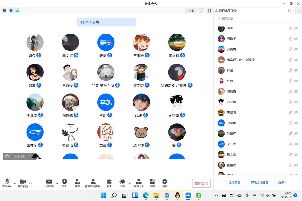The image size is (302, 201).
Task: Expand the arrow next to 共享屏幕
Action: tap(57, 183)
